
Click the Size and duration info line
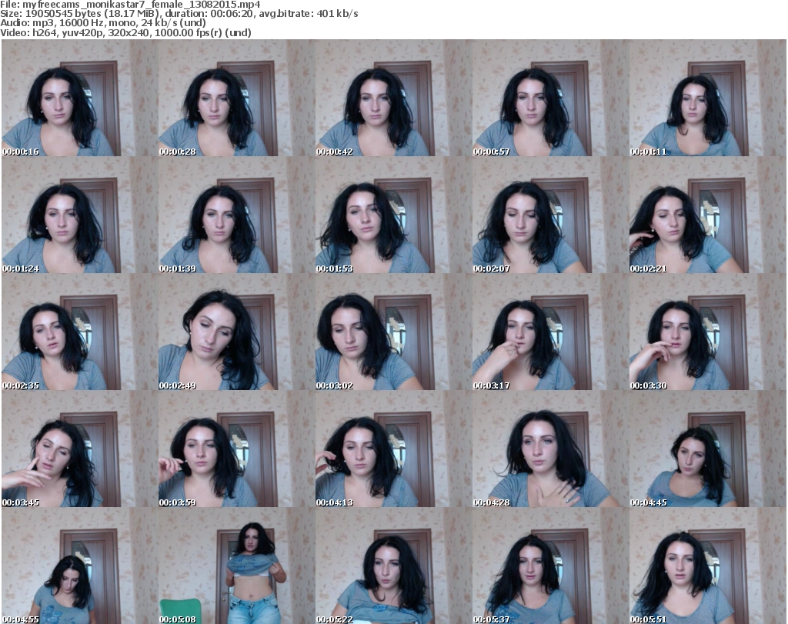(x=179, y=14)
